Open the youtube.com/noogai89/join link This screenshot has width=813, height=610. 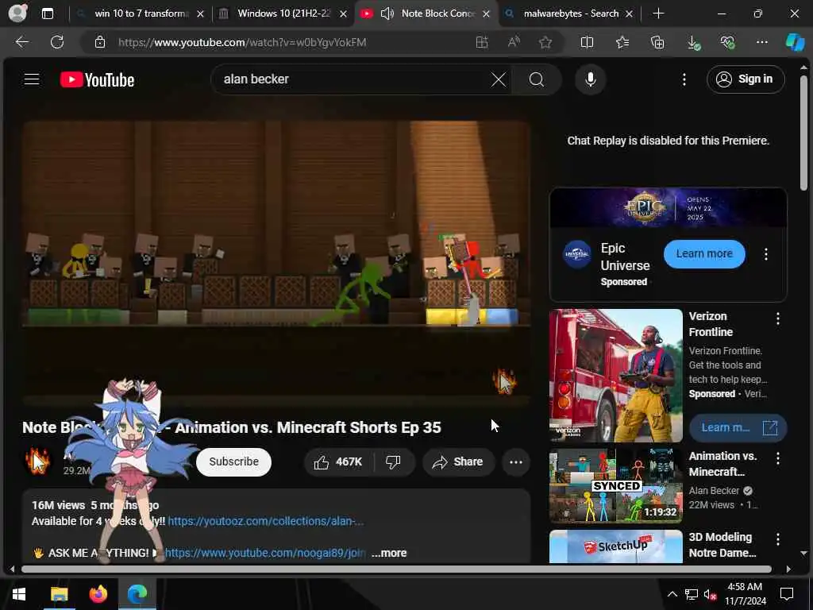(264, 553)
